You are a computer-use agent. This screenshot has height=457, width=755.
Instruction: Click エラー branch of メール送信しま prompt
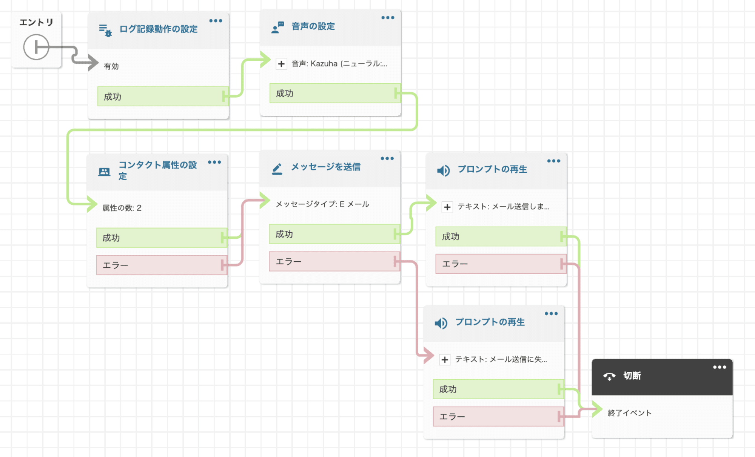tap(501, 264)
